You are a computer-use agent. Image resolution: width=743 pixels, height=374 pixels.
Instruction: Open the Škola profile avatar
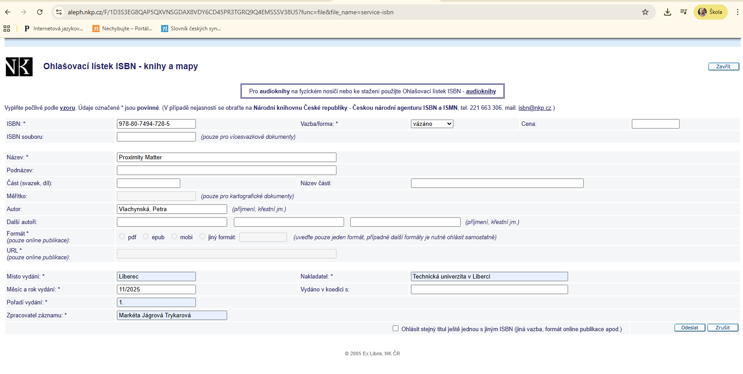click(x=710, y=12)
